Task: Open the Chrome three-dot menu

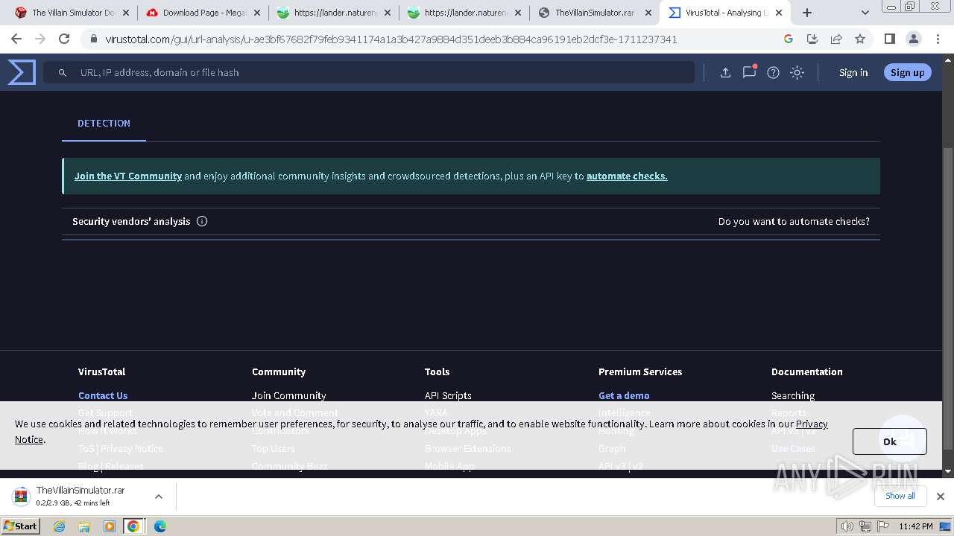Action: coord(937,39)
